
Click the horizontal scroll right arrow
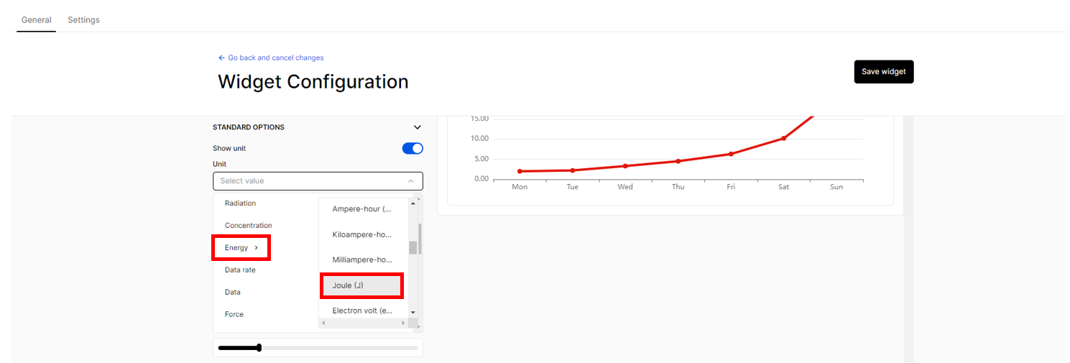403,323
